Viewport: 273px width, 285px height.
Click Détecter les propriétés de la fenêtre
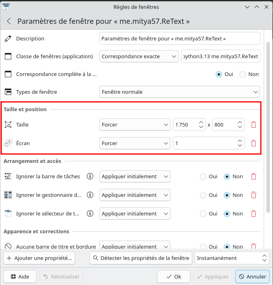pyautogui.click(x=141, y=258)
